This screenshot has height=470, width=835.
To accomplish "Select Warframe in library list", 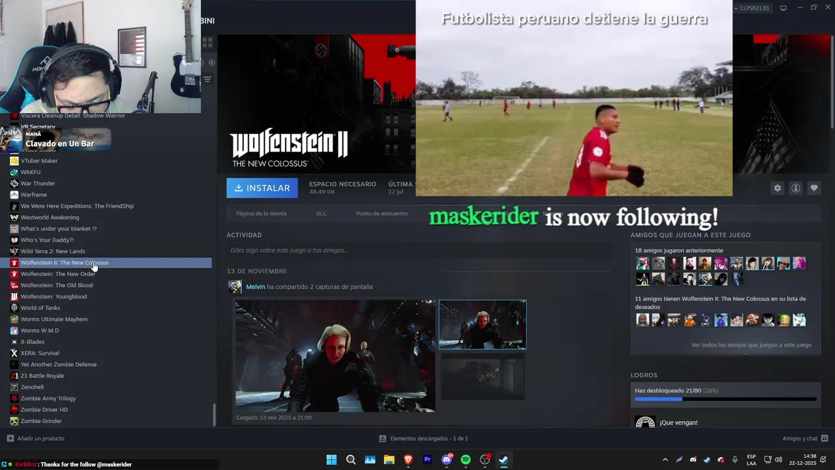I will click(x=33, y=195).
